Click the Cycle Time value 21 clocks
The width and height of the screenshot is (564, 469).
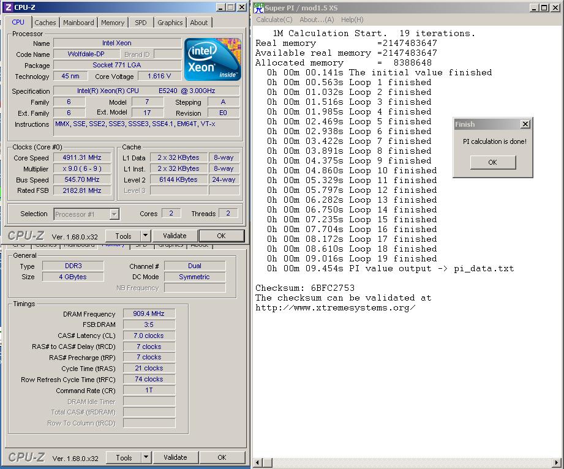pyautogui.click(x=149, y=369)
